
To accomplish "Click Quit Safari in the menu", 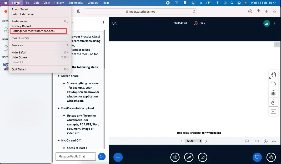I will tap(19, 69).
